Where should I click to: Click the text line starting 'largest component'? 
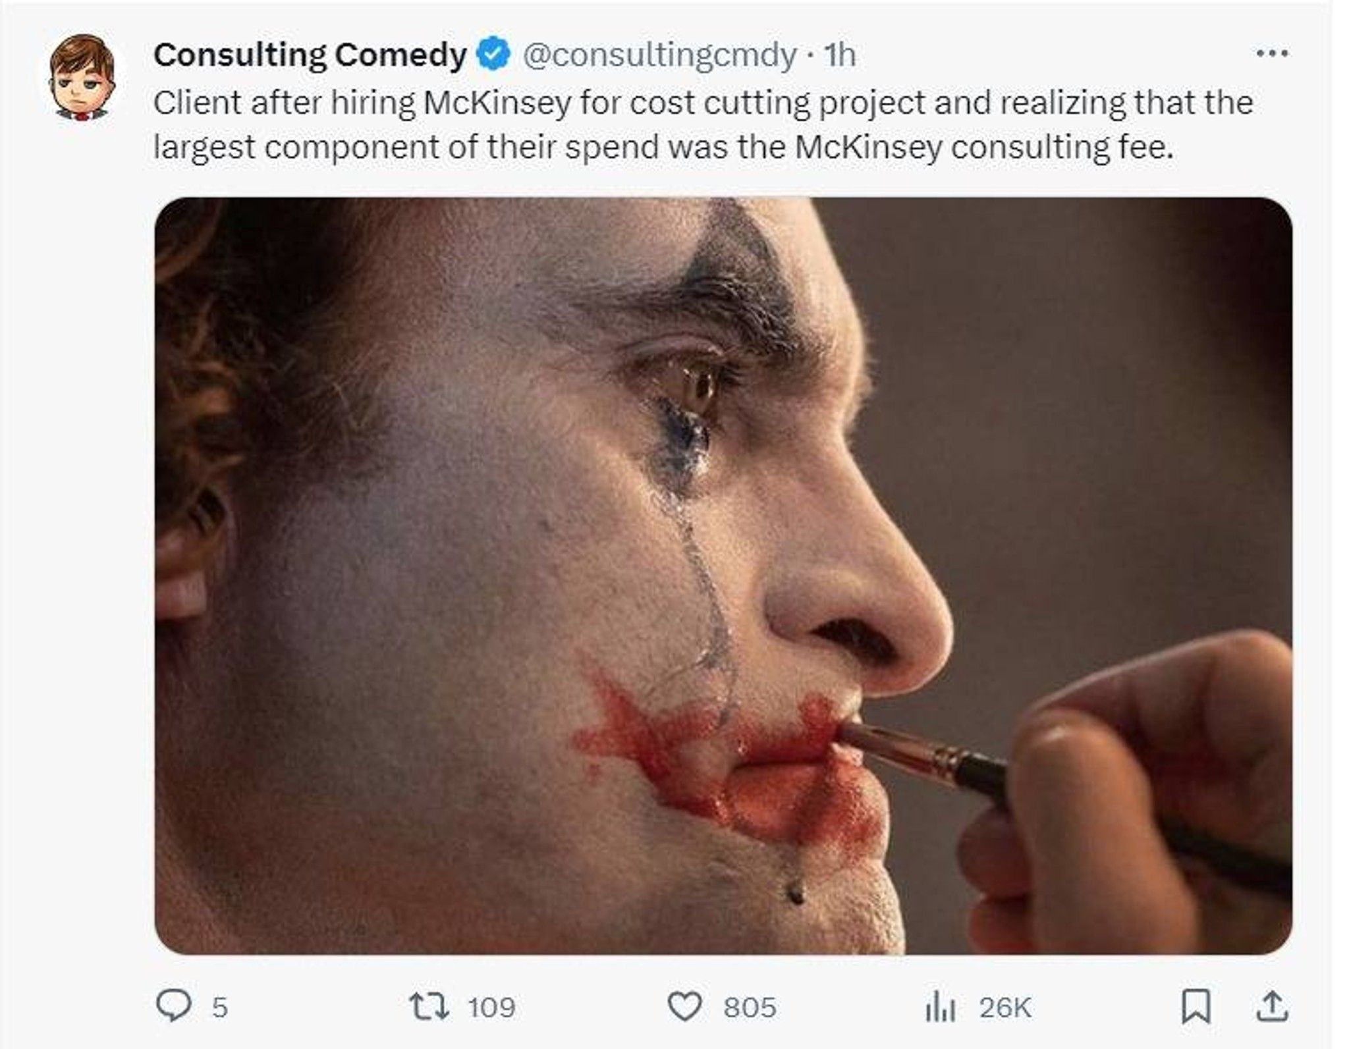coord(664,147)
